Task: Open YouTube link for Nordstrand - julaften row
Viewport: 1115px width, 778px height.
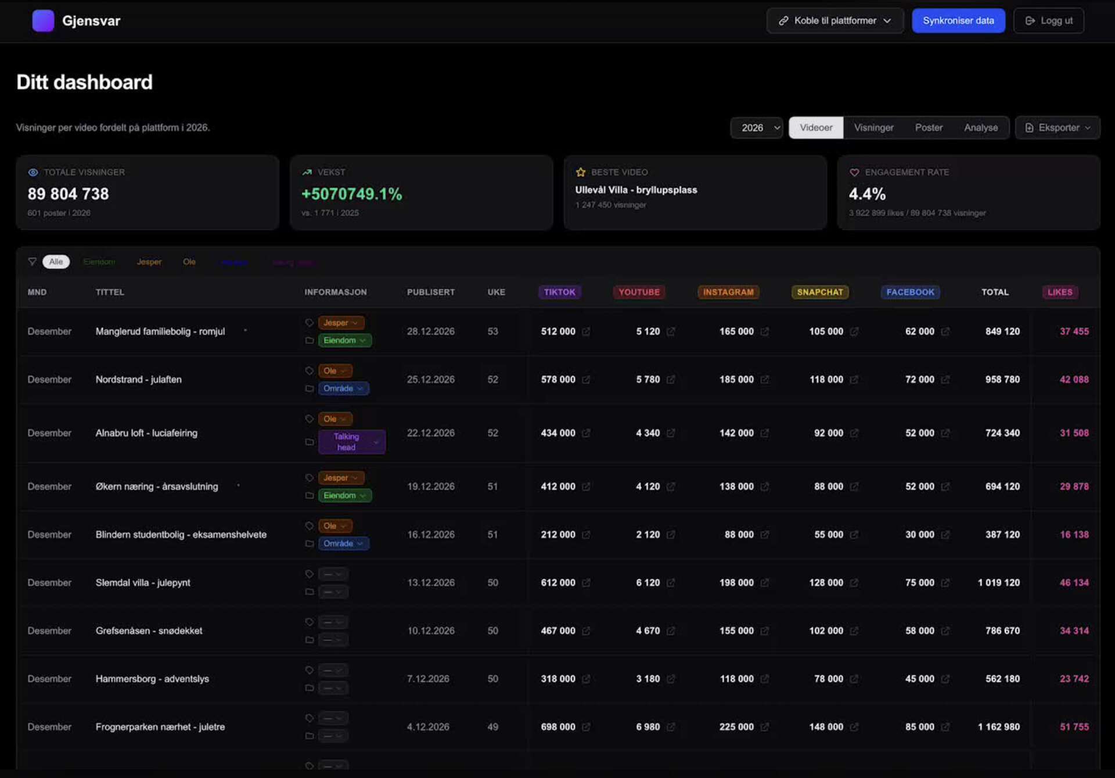Action: [x=671, y=380]
